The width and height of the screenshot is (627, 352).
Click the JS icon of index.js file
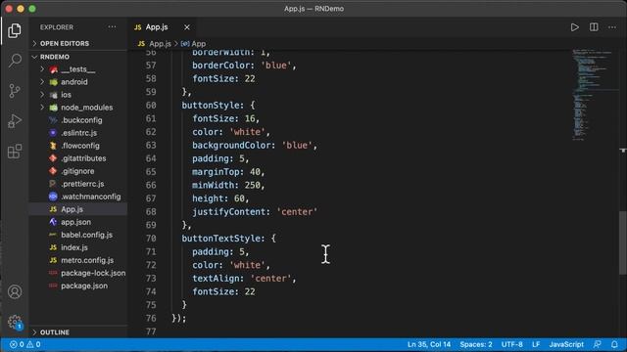pyautogui.click(x=53, y=247)
